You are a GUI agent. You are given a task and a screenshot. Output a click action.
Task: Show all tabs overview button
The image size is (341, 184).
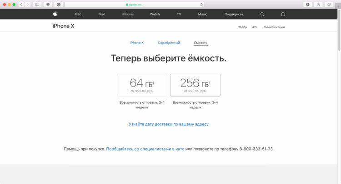point(329,5)
